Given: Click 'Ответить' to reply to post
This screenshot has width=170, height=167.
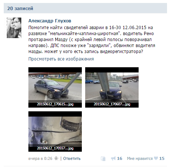Looking at the screenshot, I should click(x=72, y=158).
